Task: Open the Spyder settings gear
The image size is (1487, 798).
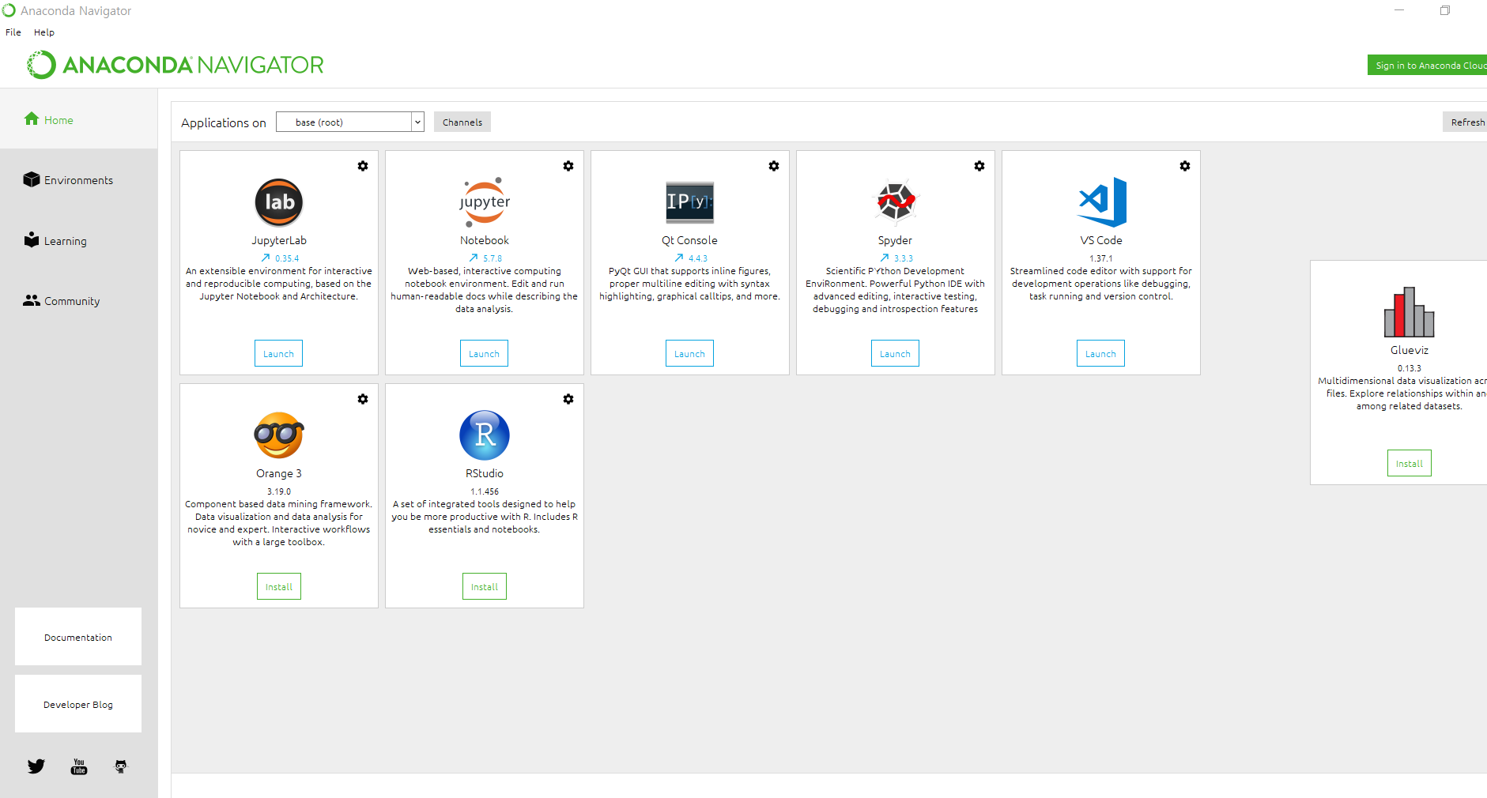Action: tap(979, 166)
